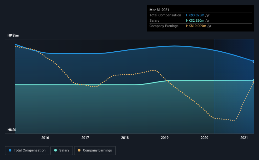This screenshot has width=259, height=160.
Task: Click the 2021 x-axis label
Action: point(244,138)
